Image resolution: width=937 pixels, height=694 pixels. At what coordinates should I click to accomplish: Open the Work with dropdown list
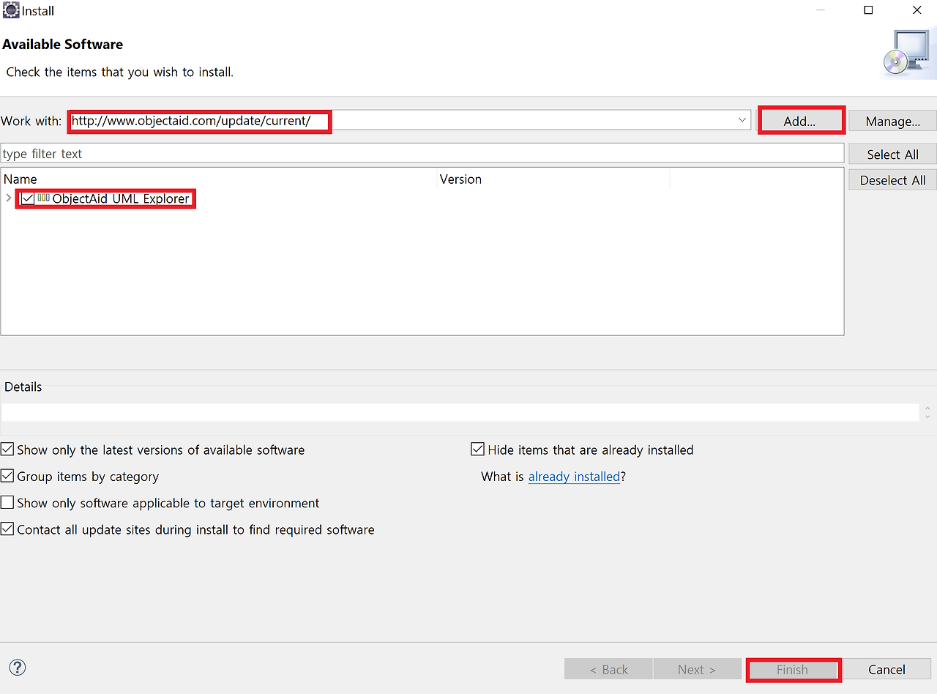(x=742, y=120)
